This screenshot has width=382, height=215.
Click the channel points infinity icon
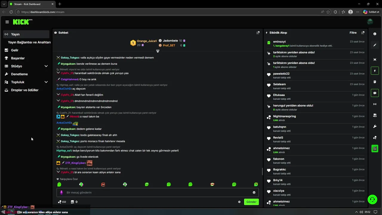pyautogui.click(x=62, y=202)
